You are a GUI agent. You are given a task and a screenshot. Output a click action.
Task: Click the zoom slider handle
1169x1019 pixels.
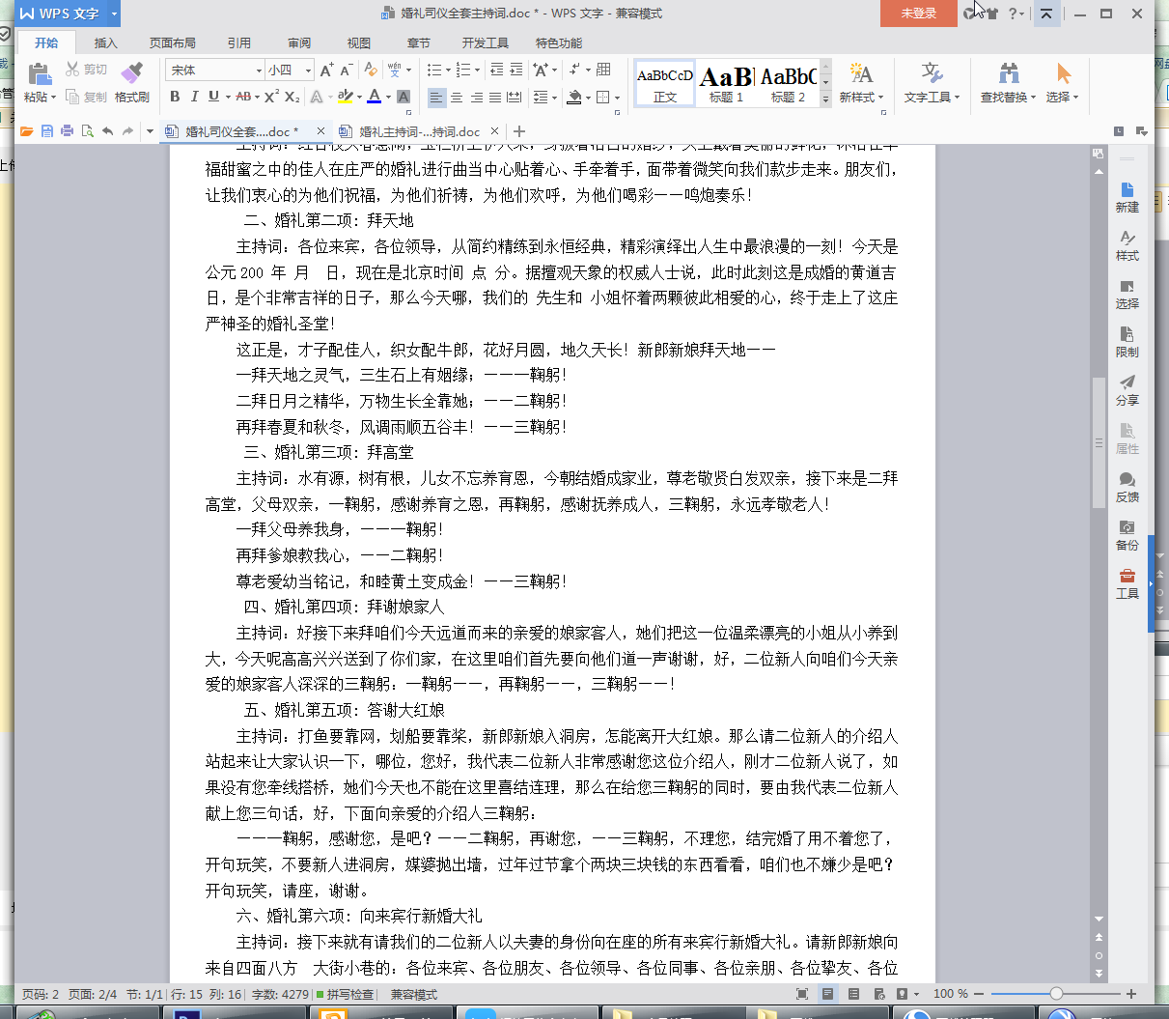coord(1056,994)
